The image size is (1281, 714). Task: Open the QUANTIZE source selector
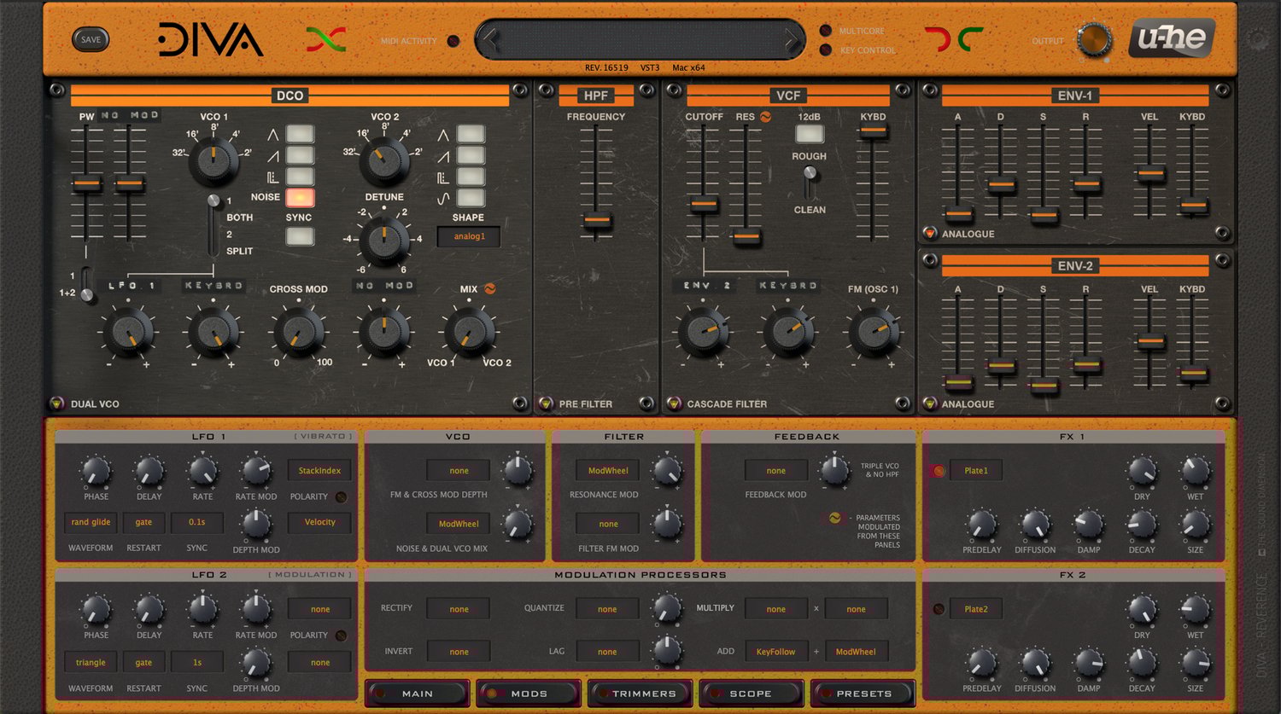(x=607, y=609)
